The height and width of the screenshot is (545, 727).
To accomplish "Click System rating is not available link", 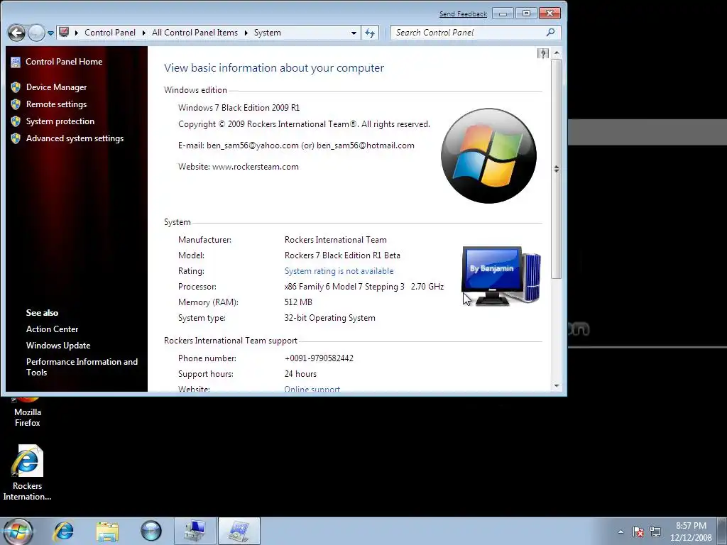I will [339, 271].
